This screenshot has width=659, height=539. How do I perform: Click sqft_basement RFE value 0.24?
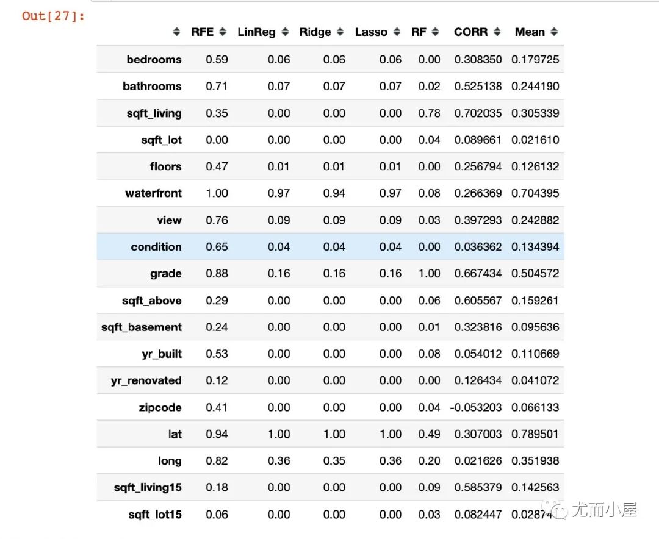click(217, 327)
